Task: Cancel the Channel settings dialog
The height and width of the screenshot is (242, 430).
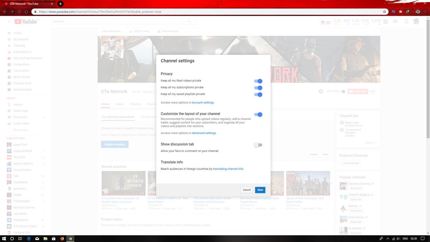Action: click(247, 190)
